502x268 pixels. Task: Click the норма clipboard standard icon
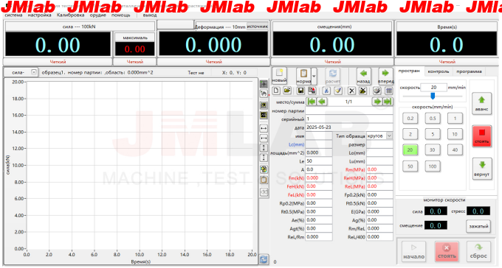pyautogui.click(x=303, y=76)
